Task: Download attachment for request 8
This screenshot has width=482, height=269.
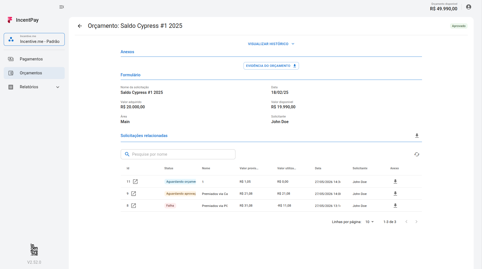Action: coord(395,206)
